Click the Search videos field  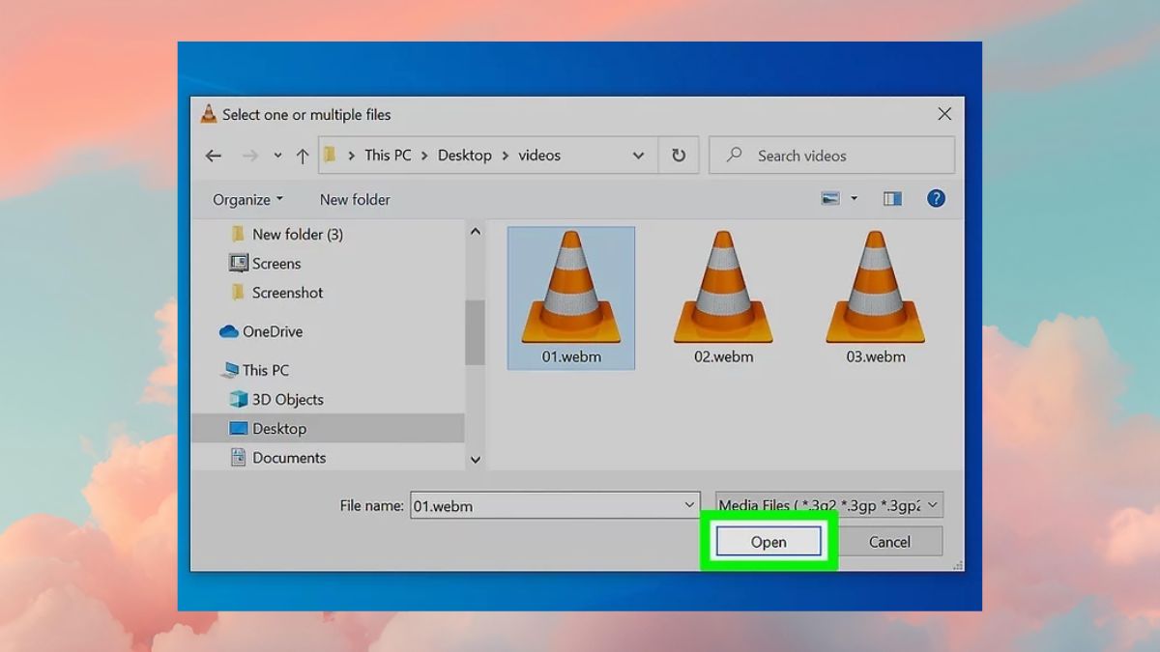[831, 156]
